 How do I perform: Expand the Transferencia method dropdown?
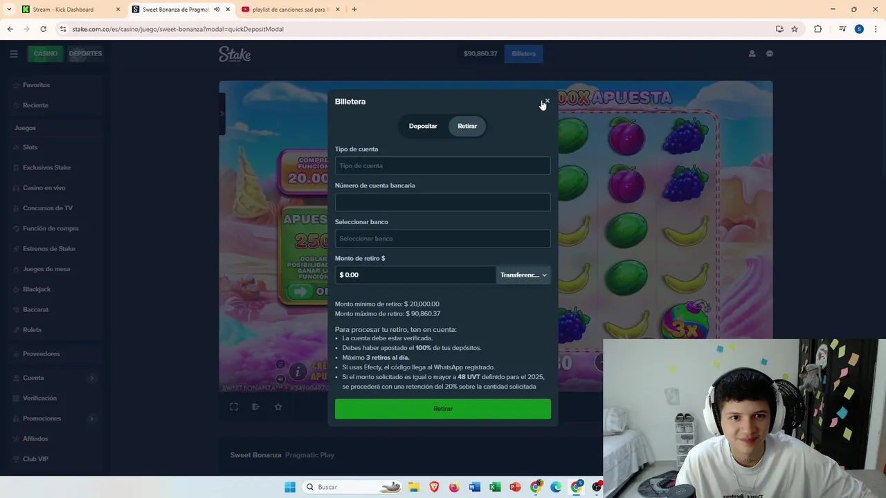pos(523,275)
